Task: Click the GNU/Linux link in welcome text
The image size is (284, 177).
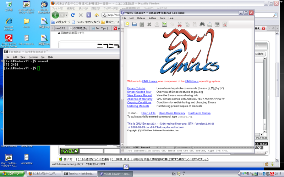Action: 192,81
